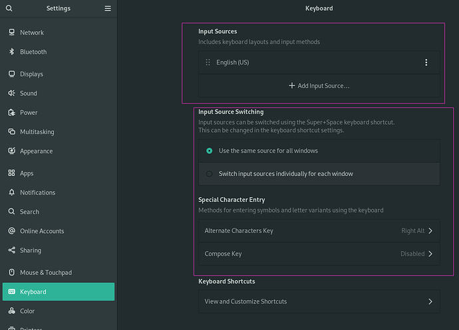Open the hamburger menu in Settings header
459x330 pixels.
[108, 9]
